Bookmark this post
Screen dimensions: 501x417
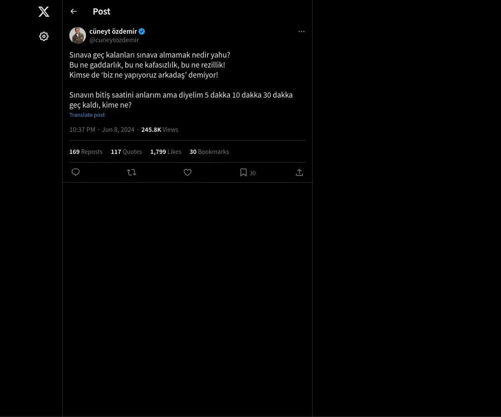click(243, 173)
